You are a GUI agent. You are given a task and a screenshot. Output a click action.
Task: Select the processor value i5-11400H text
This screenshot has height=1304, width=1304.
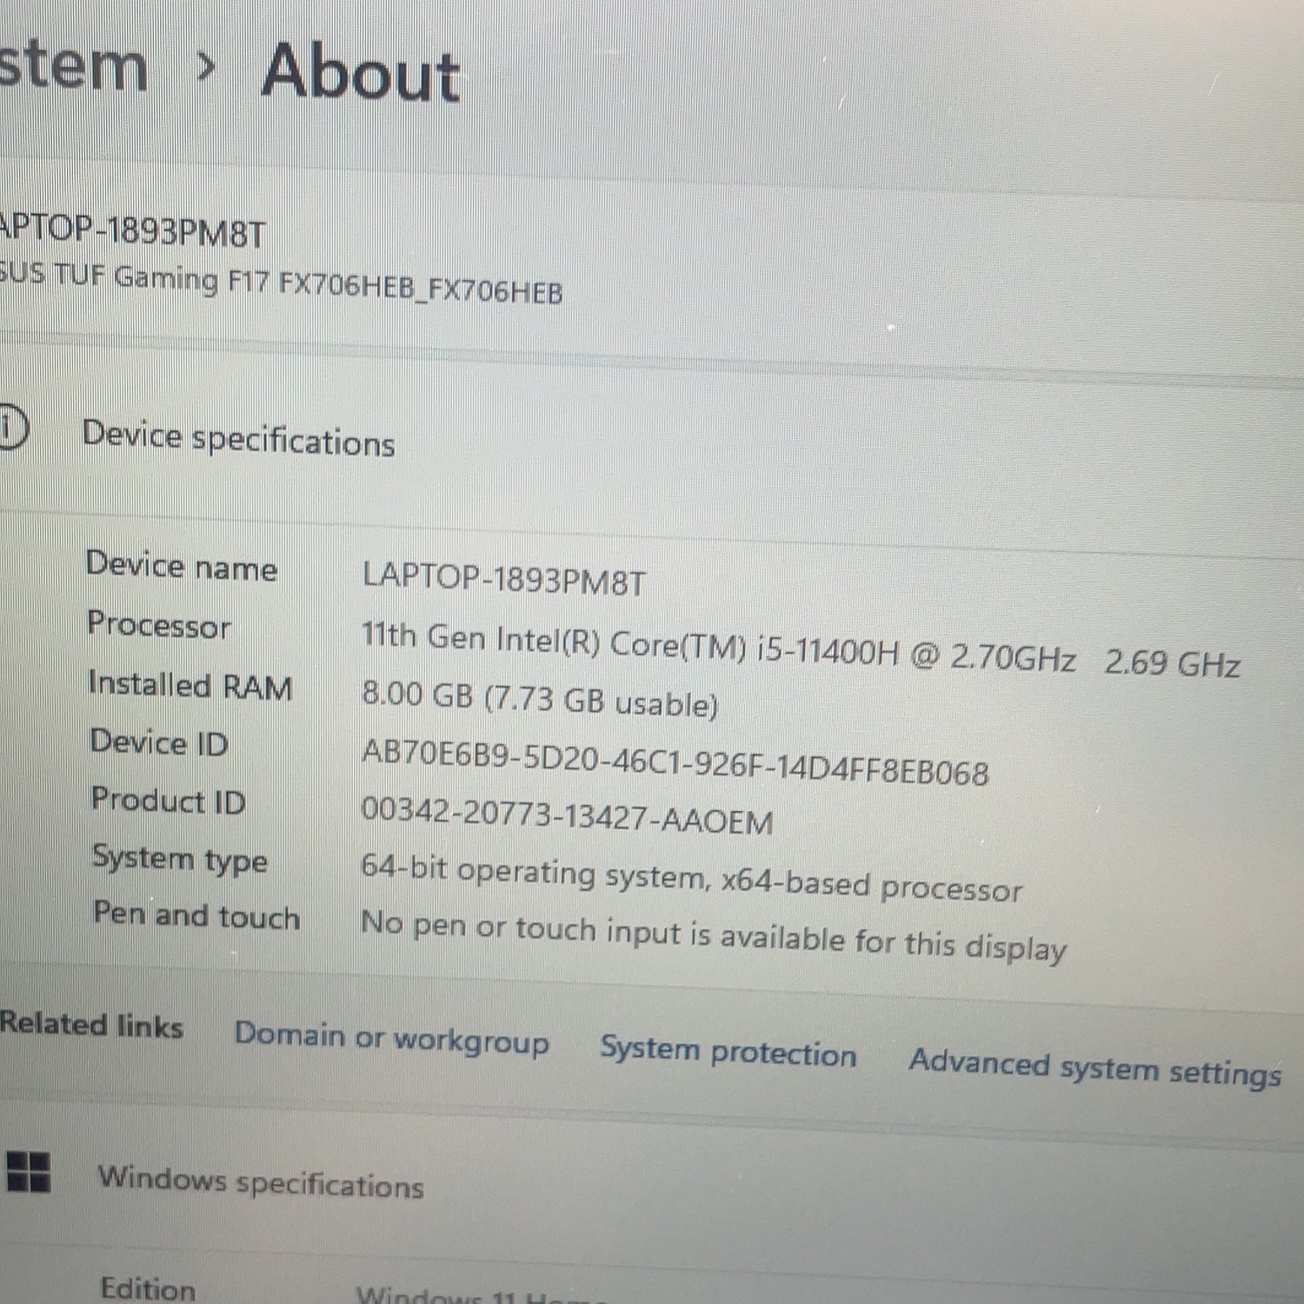[801, 650]
